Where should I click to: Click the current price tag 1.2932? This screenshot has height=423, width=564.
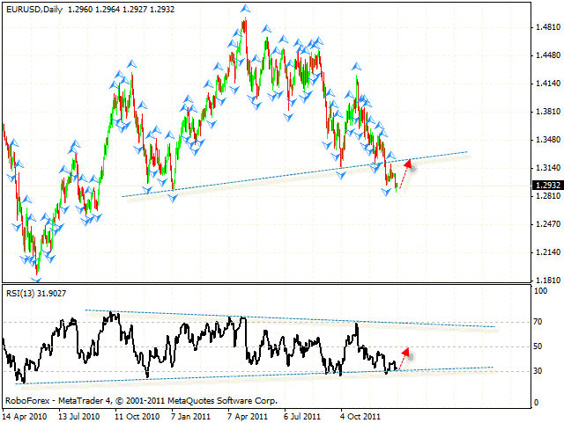(x=545, y=185)
